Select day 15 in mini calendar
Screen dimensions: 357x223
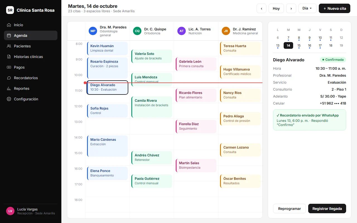click(299, 45)
